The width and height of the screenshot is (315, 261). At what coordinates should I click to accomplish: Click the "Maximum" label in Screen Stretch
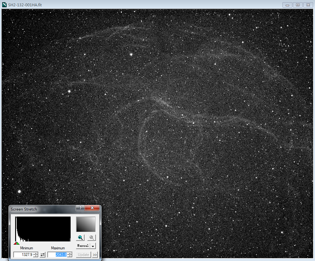coord(58,248)
